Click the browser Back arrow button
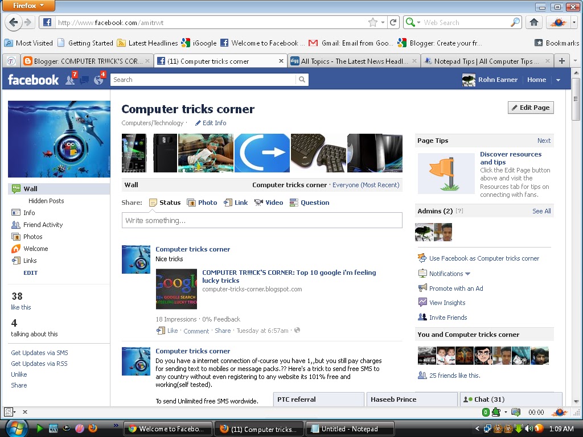 click(13, 22)
